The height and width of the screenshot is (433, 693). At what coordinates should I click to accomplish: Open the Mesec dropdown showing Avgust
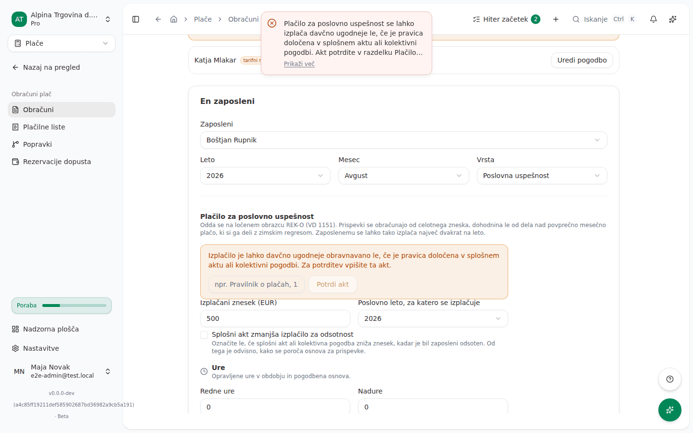coord(403,176)
